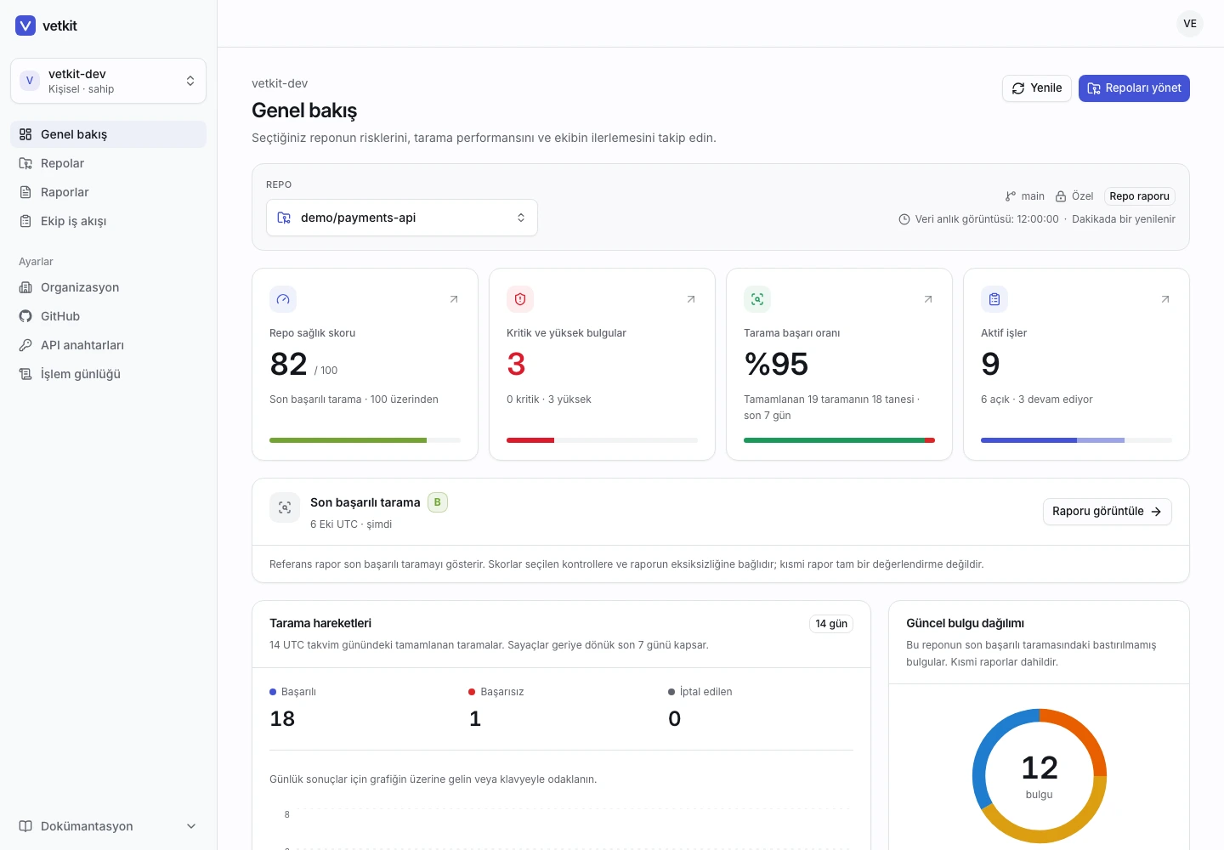Open arrow on Kritik ve yüksek bulgular card
The image size is (1224, 850).
pyautogui.click(x=691, y=299)
